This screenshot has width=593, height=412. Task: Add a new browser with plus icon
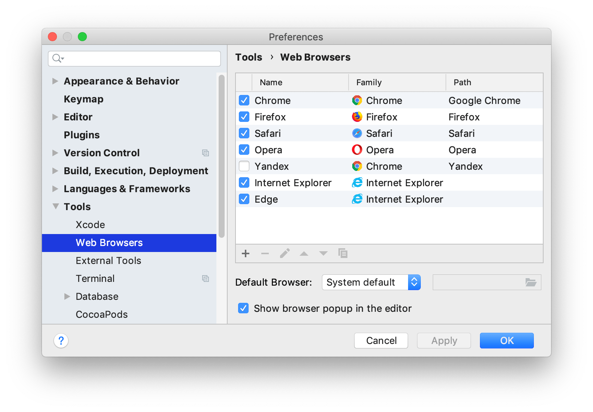(x=246, y=253)
